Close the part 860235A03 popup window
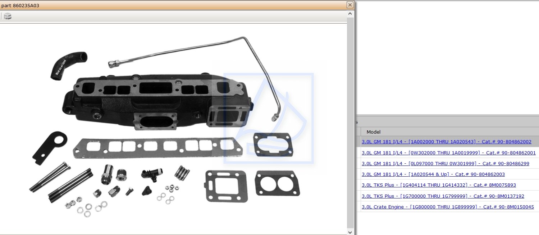539x235 pixels. click(x=350, y=5)
